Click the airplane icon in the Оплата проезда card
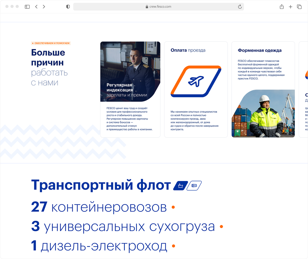 click(196, 81)
